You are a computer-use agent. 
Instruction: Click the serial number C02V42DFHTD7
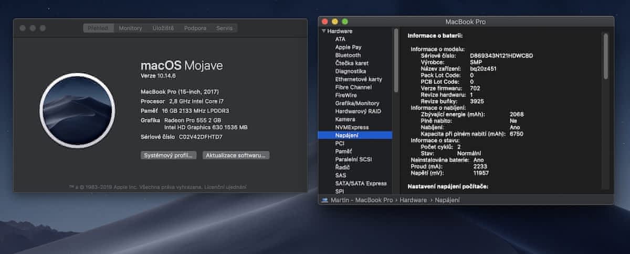pyautogui.click(x=201, y=137)
